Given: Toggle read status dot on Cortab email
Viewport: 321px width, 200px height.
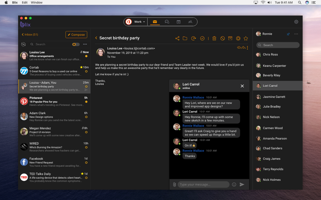Looking at the screenshot, I should [86, 72].
